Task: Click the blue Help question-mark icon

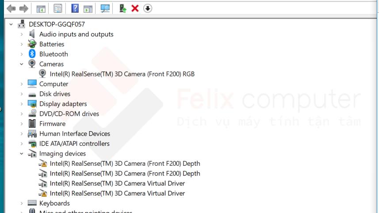Action: (x=75, y=8)
